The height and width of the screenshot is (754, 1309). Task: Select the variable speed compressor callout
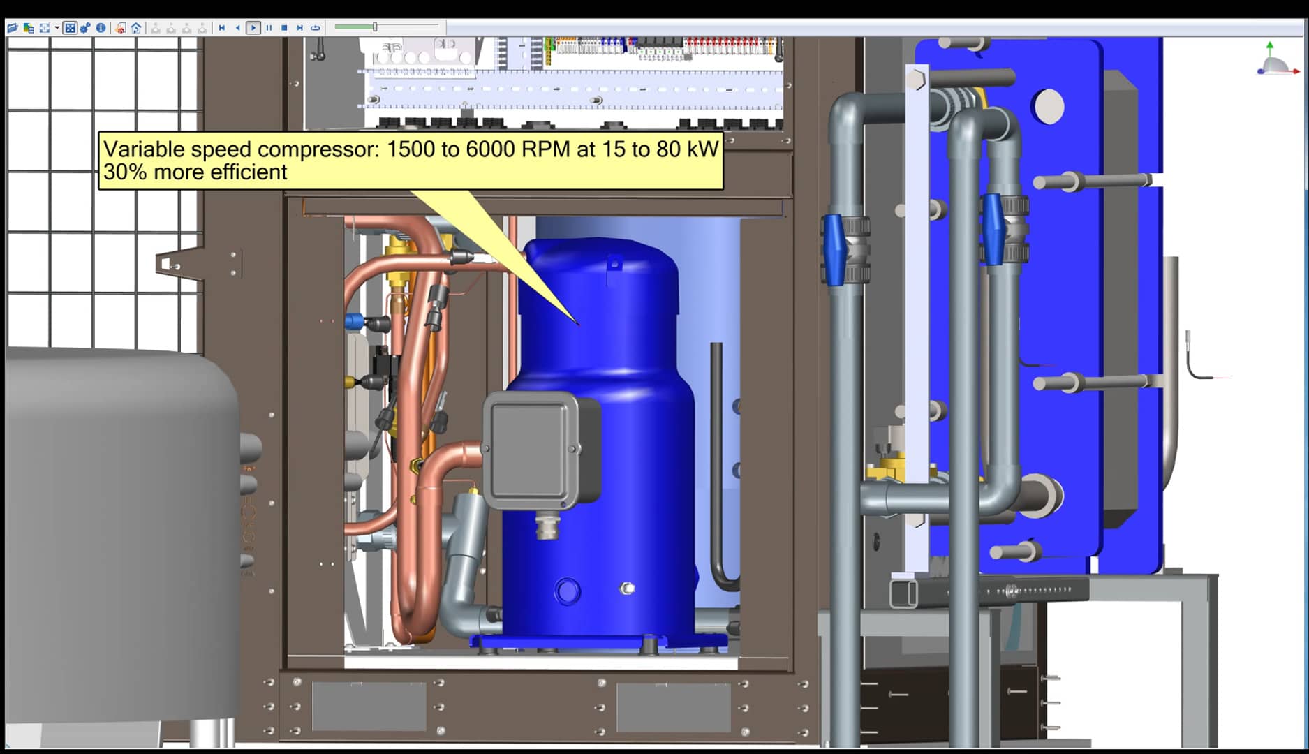(412, 160)
